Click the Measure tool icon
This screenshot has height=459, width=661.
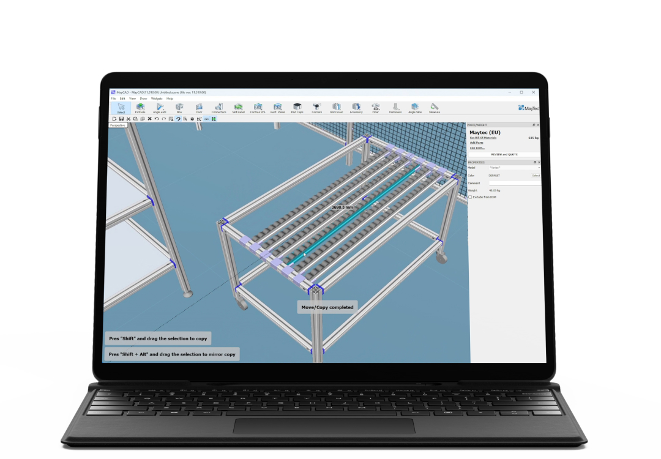click(x=435, y=108)
